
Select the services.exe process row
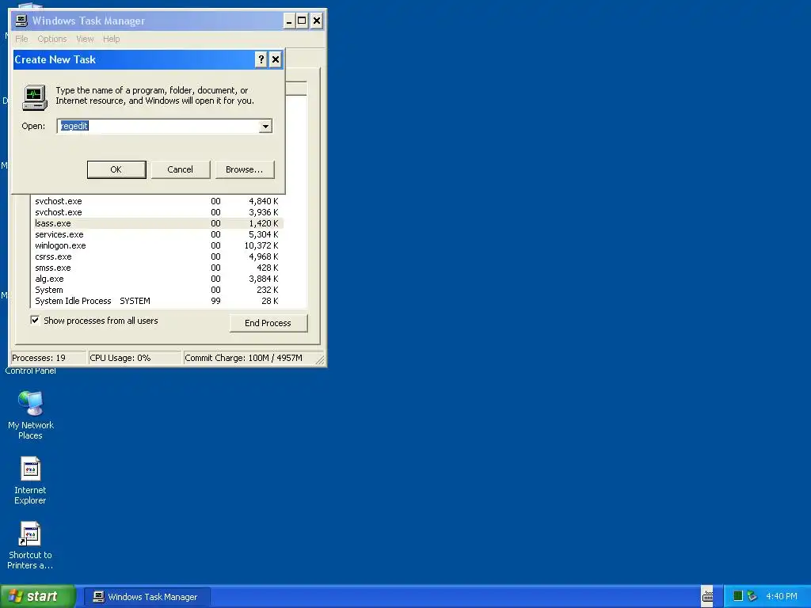(x=158, y=234)
